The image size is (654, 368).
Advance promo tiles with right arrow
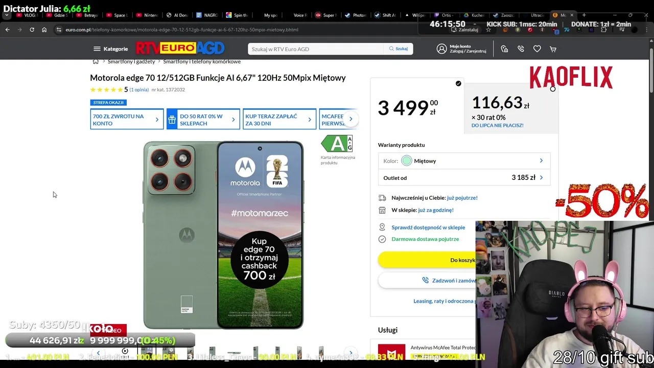(351, 119)
